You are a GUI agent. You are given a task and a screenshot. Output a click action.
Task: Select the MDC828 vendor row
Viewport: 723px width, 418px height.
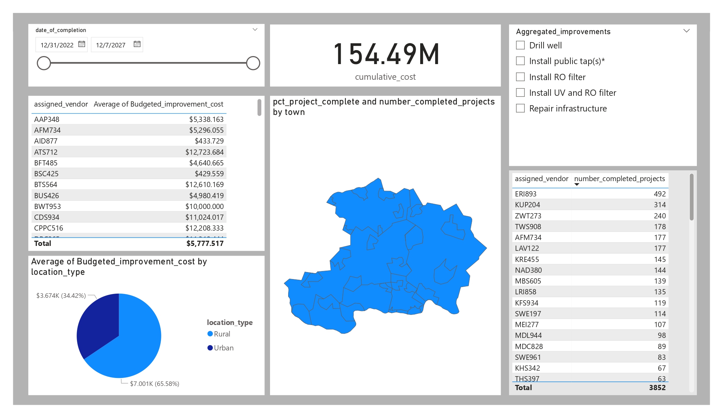[590, 346]
